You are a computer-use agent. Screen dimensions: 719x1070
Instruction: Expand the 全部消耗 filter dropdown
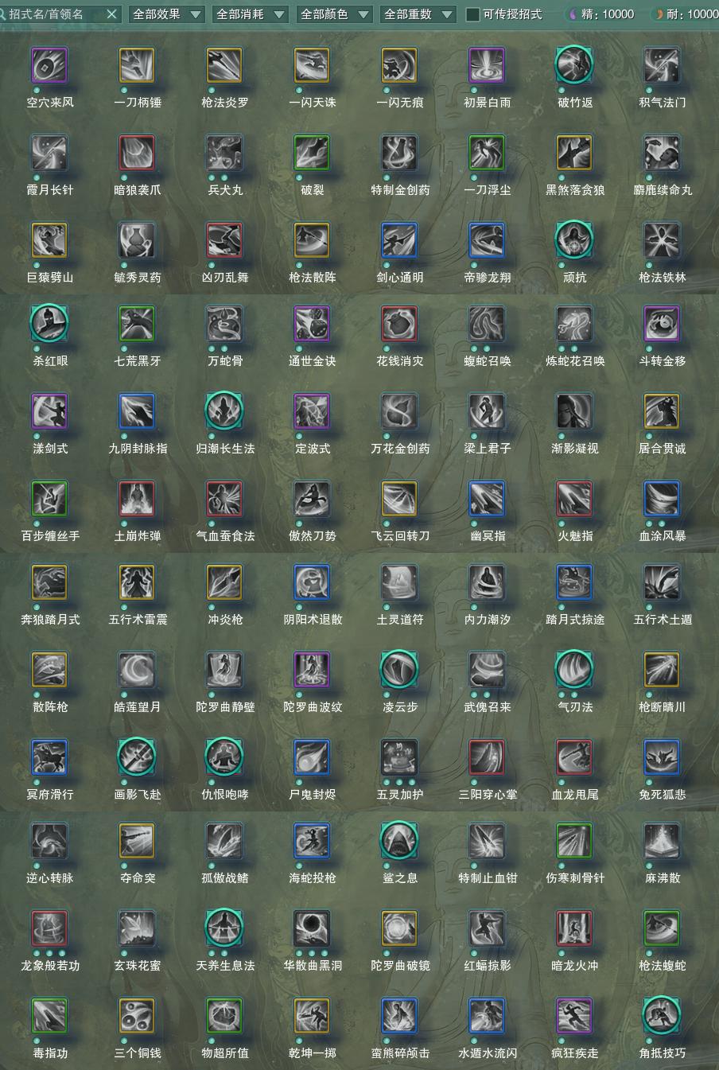[x=251, y=14]
